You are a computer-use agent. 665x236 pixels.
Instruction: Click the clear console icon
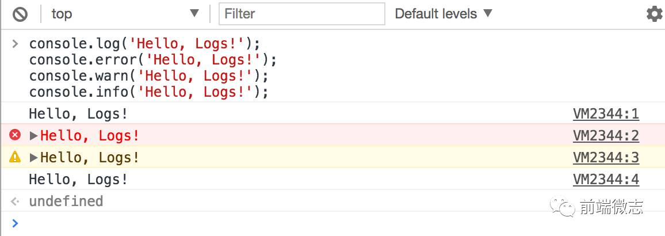(20, 14)
